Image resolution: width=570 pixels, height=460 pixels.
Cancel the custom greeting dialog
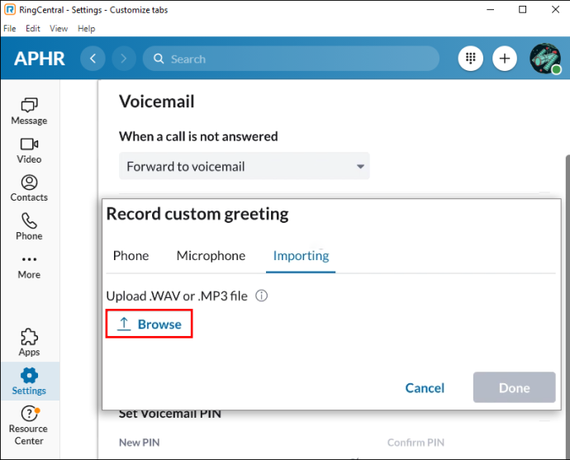(425, 387)
